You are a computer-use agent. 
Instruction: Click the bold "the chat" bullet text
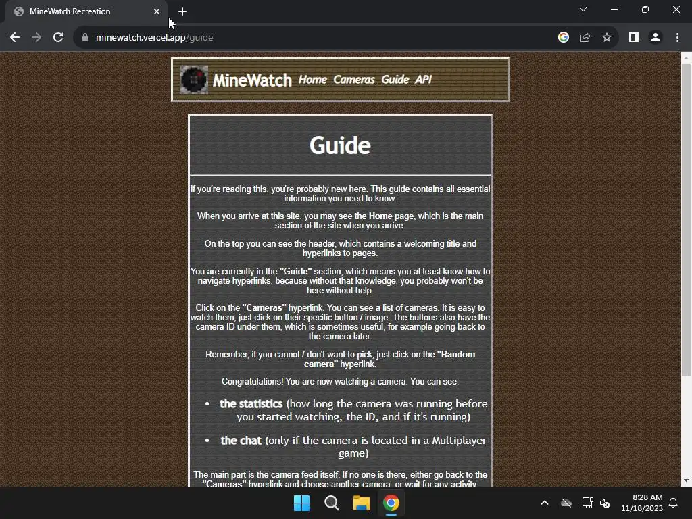tap(241, 441)
